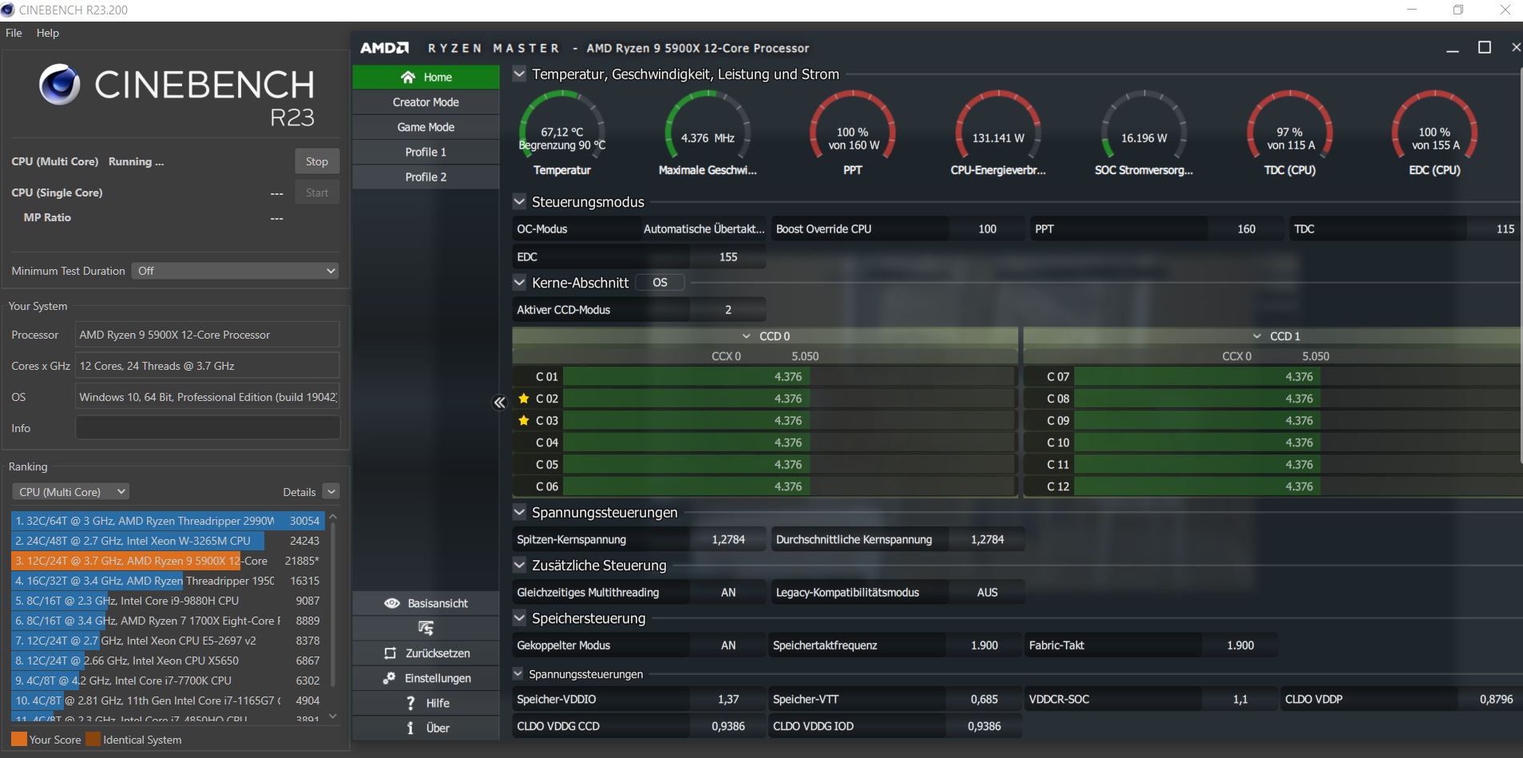
Task: Click the Zurücksetzen button label
Action: pyautogui.click(x=438, y=653)
